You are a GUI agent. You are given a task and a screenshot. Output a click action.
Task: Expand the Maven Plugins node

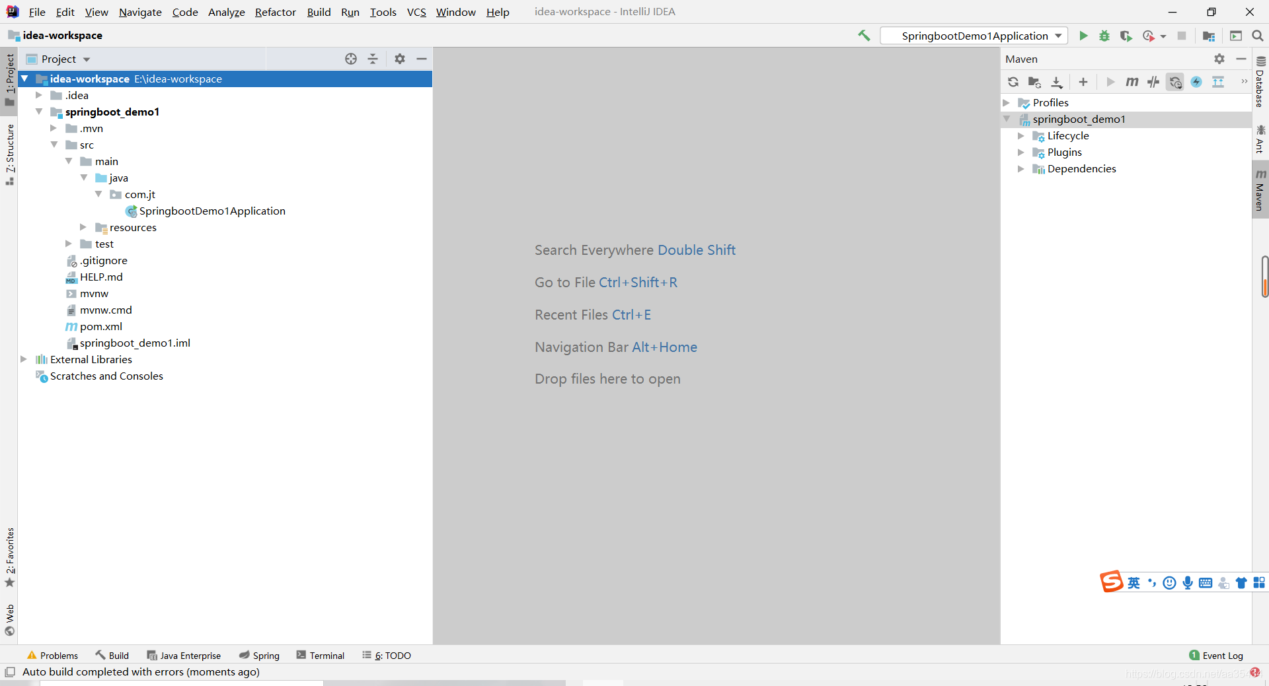click(1020, 152)
